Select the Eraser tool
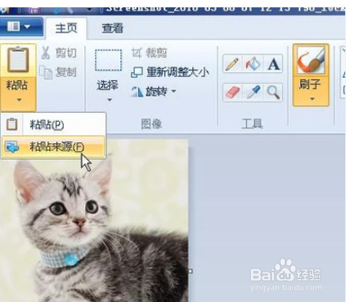The width and height of the screenshot is (346, 302). click(x=232, y=92)
